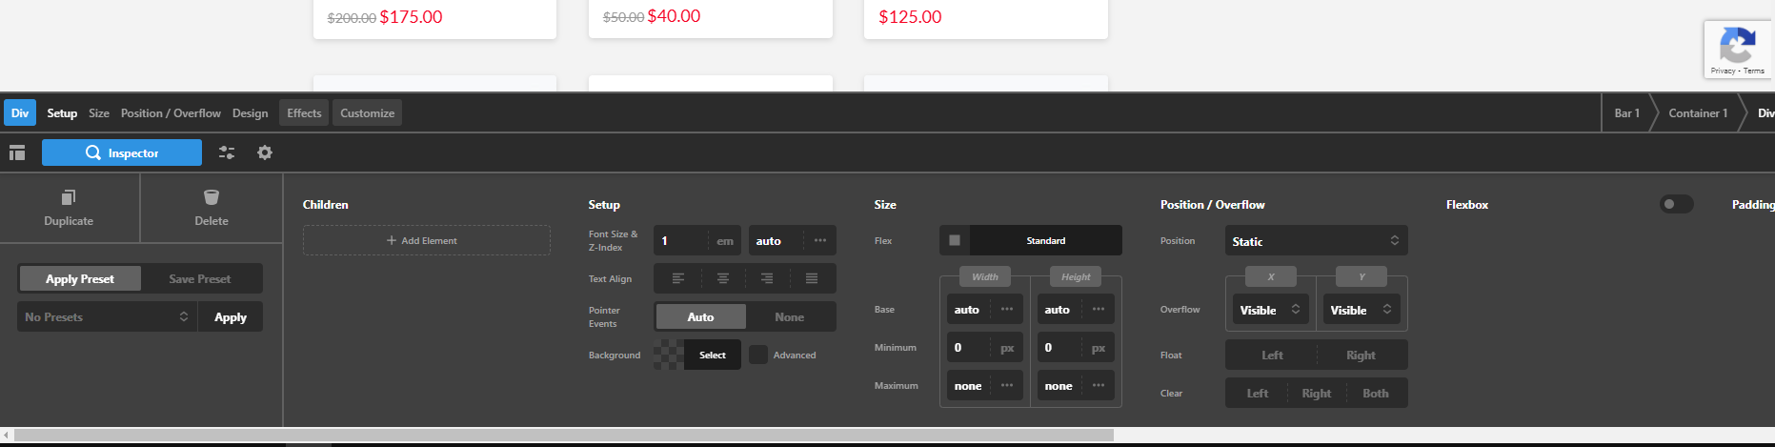Open the Overflow X Visible dropdown

pyautogui.click(x=1269, y=310)
